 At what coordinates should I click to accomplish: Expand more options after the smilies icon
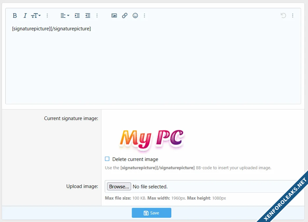click(x=144, y=16)
